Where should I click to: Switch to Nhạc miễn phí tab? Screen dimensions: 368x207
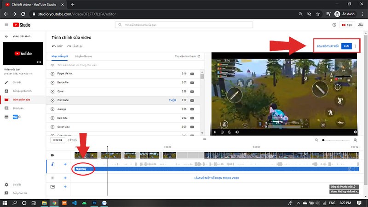(60, 56)
